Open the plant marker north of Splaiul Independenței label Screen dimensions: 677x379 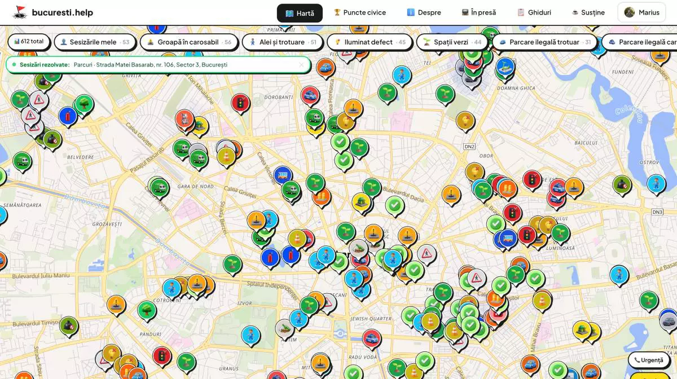coord(232,264)
